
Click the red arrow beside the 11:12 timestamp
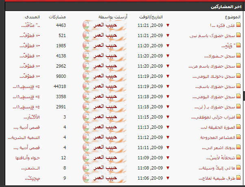click(167, 137)
